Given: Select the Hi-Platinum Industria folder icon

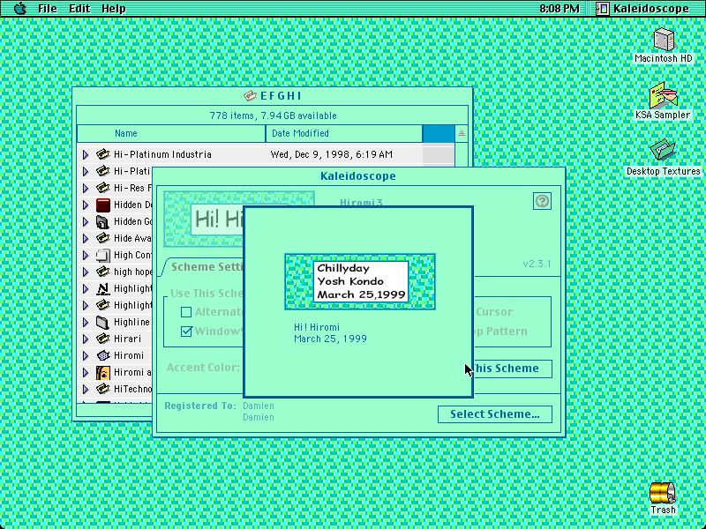Looking at the screenshot, I should click(x=103, y=154).
